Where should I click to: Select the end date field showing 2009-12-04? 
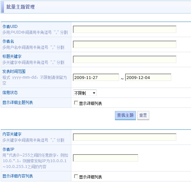(x=148, y=77)
